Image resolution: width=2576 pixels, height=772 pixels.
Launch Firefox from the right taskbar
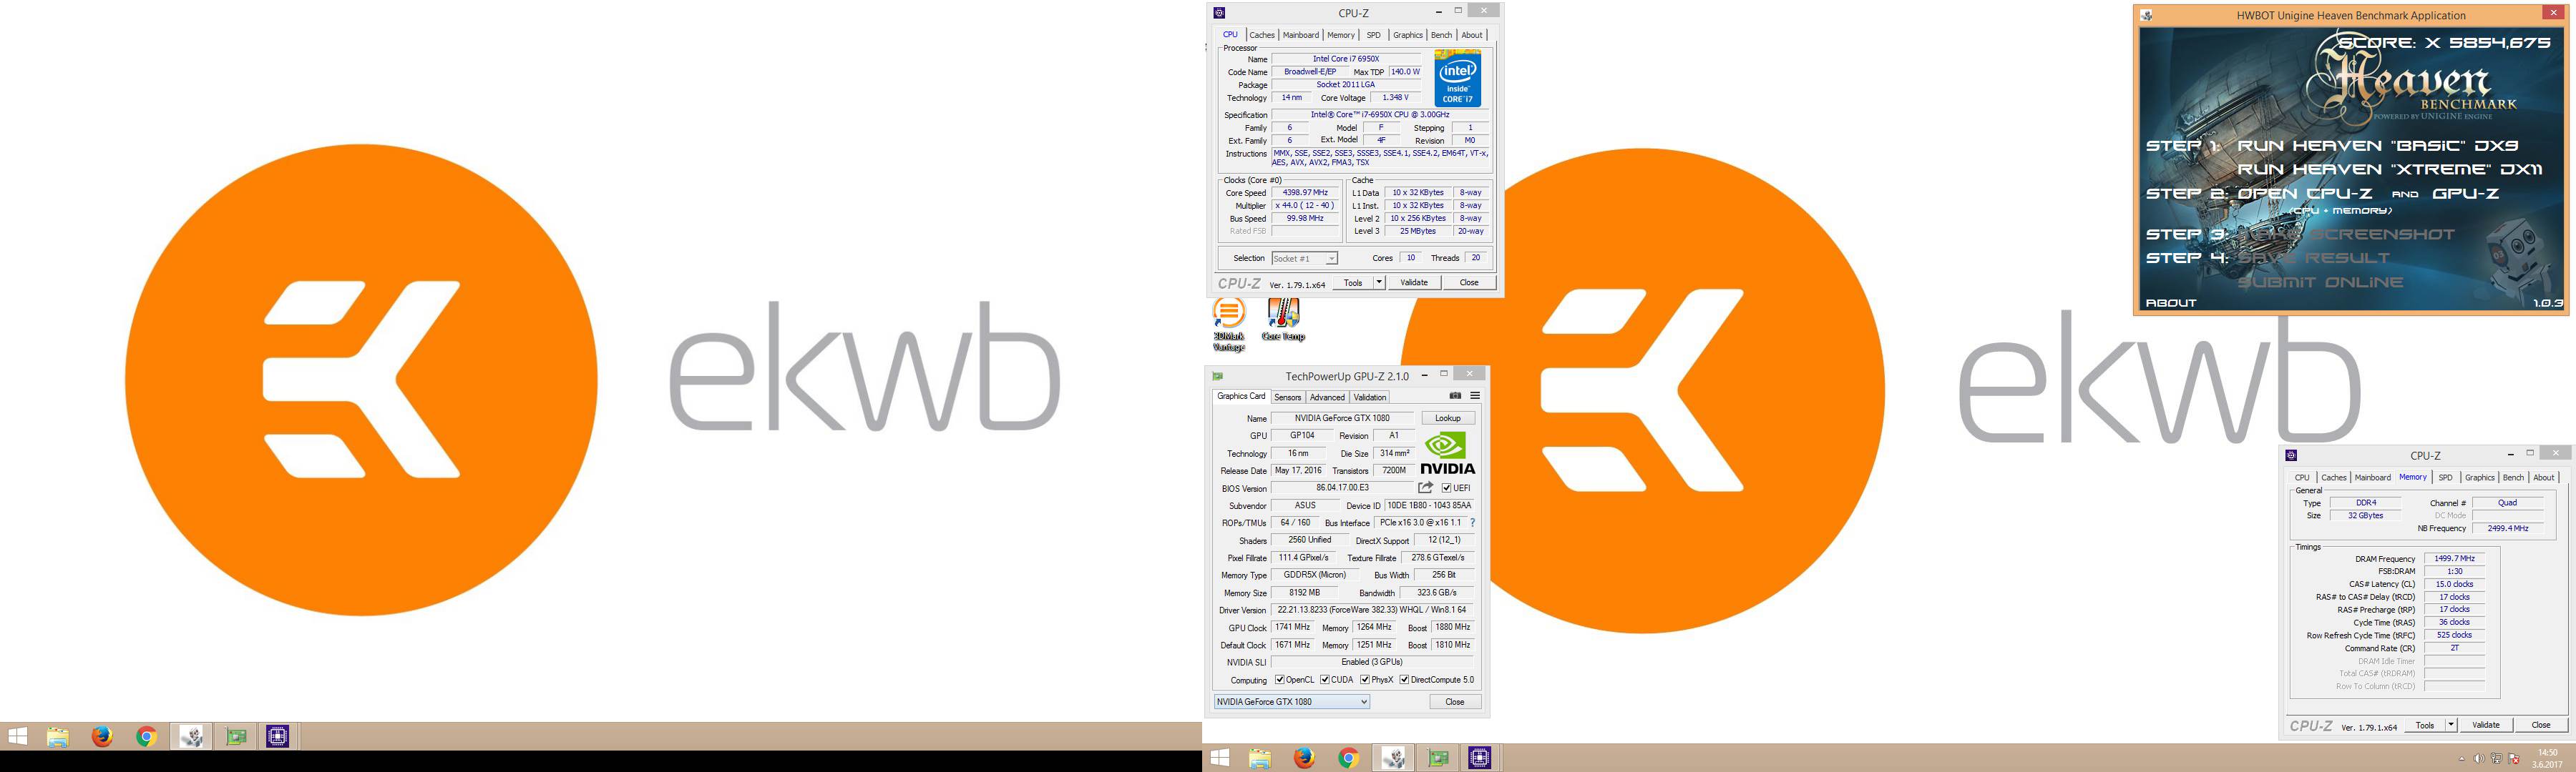click(1303, 758)
